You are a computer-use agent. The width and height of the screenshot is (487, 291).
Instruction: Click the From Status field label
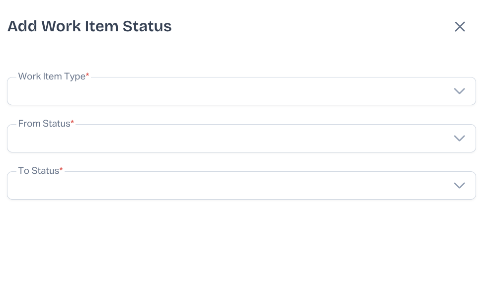tap(44, 124)
